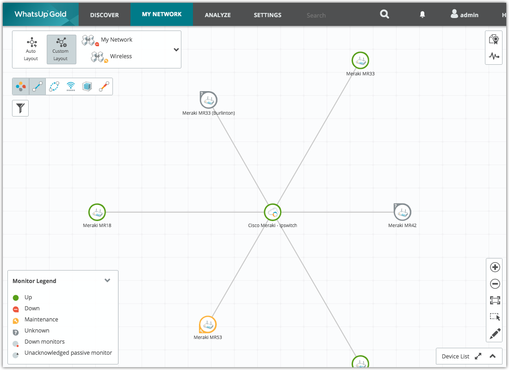Viewport: 509px width, 370px height.
Task: Toggle the wireless overlay icon
Action: 71,86
